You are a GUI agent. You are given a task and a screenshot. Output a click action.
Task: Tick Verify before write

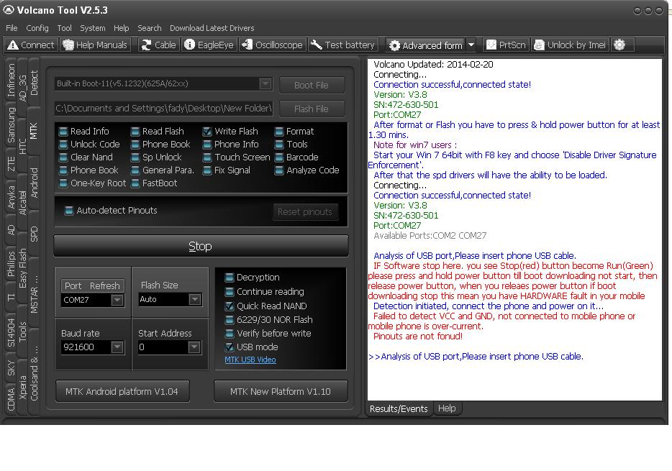(230, 333)
